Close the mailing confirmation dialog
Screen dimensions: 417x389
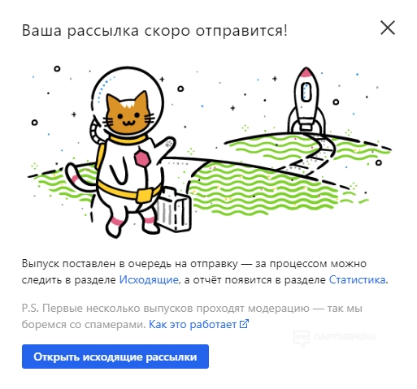point(388,28)
